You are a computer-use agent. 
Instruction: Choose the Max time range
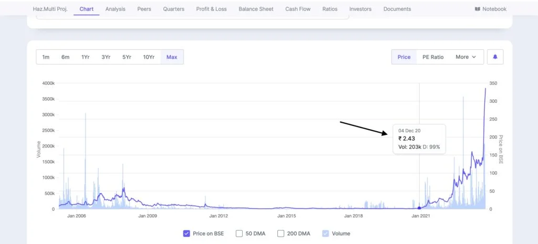coord(172,57)
